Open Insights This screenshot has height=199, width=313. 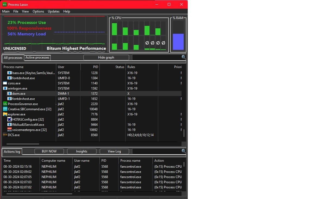[82, 151]
